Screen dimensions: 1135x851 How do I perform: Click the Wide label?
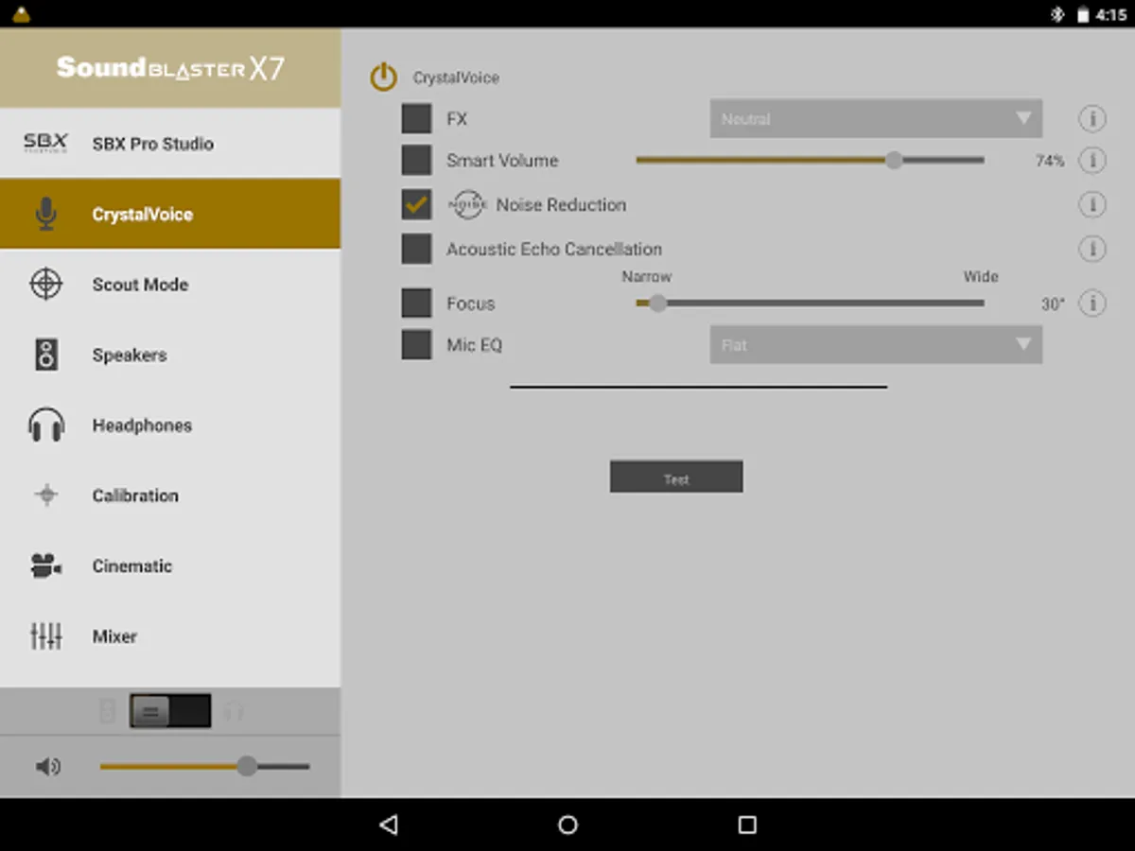click(x=981, y=276)
